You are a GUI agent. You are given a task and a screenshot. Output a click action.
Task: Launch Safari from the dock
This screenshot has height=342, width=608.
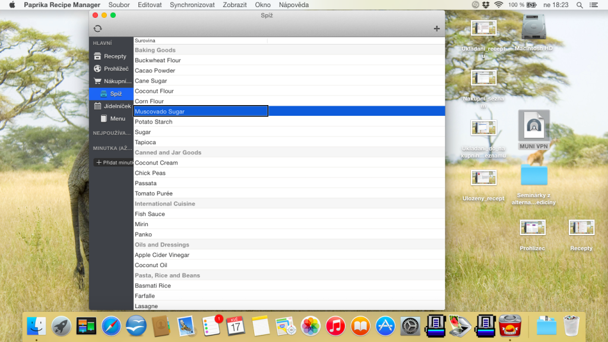tap(111, 326)
